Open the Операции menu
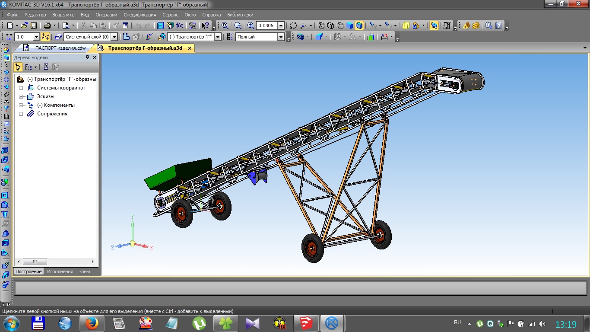 (106, 15)
